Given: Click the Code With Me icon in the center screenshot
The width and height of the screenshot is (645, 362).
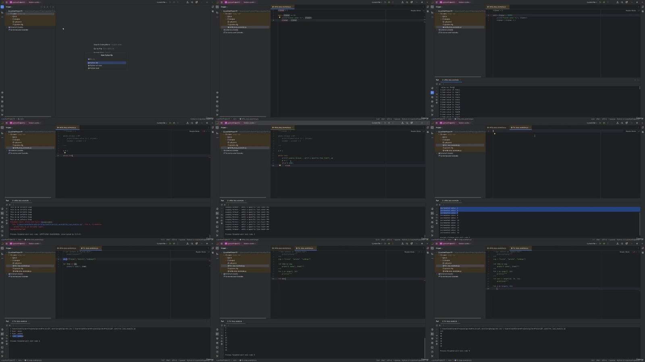Looking at the screenshot, I should (402, 123).
